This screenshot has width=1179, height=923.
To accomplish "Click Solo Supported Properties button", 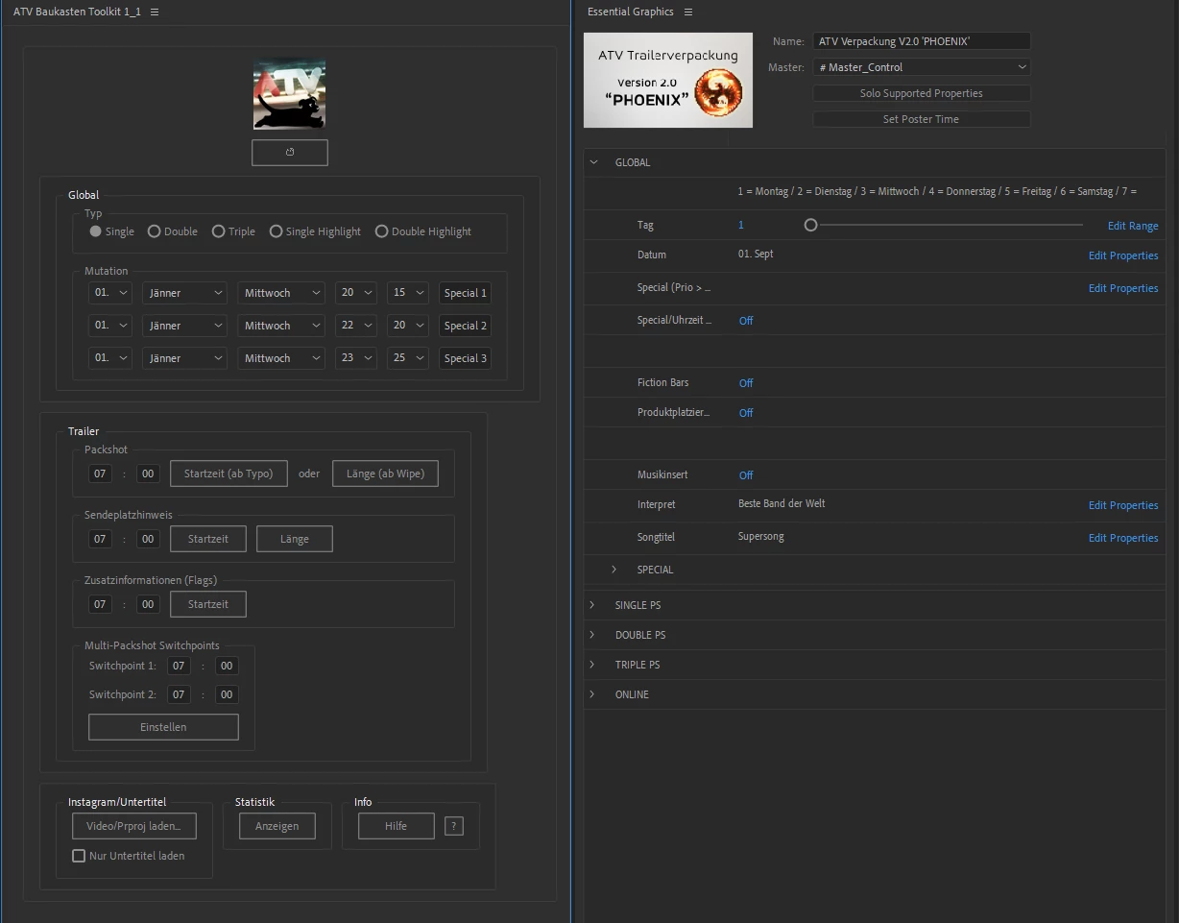I will coord(922,93).
